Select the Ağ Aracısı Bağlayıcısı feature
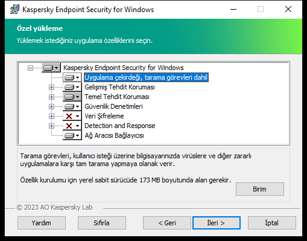307x241 pixels. 114,135
